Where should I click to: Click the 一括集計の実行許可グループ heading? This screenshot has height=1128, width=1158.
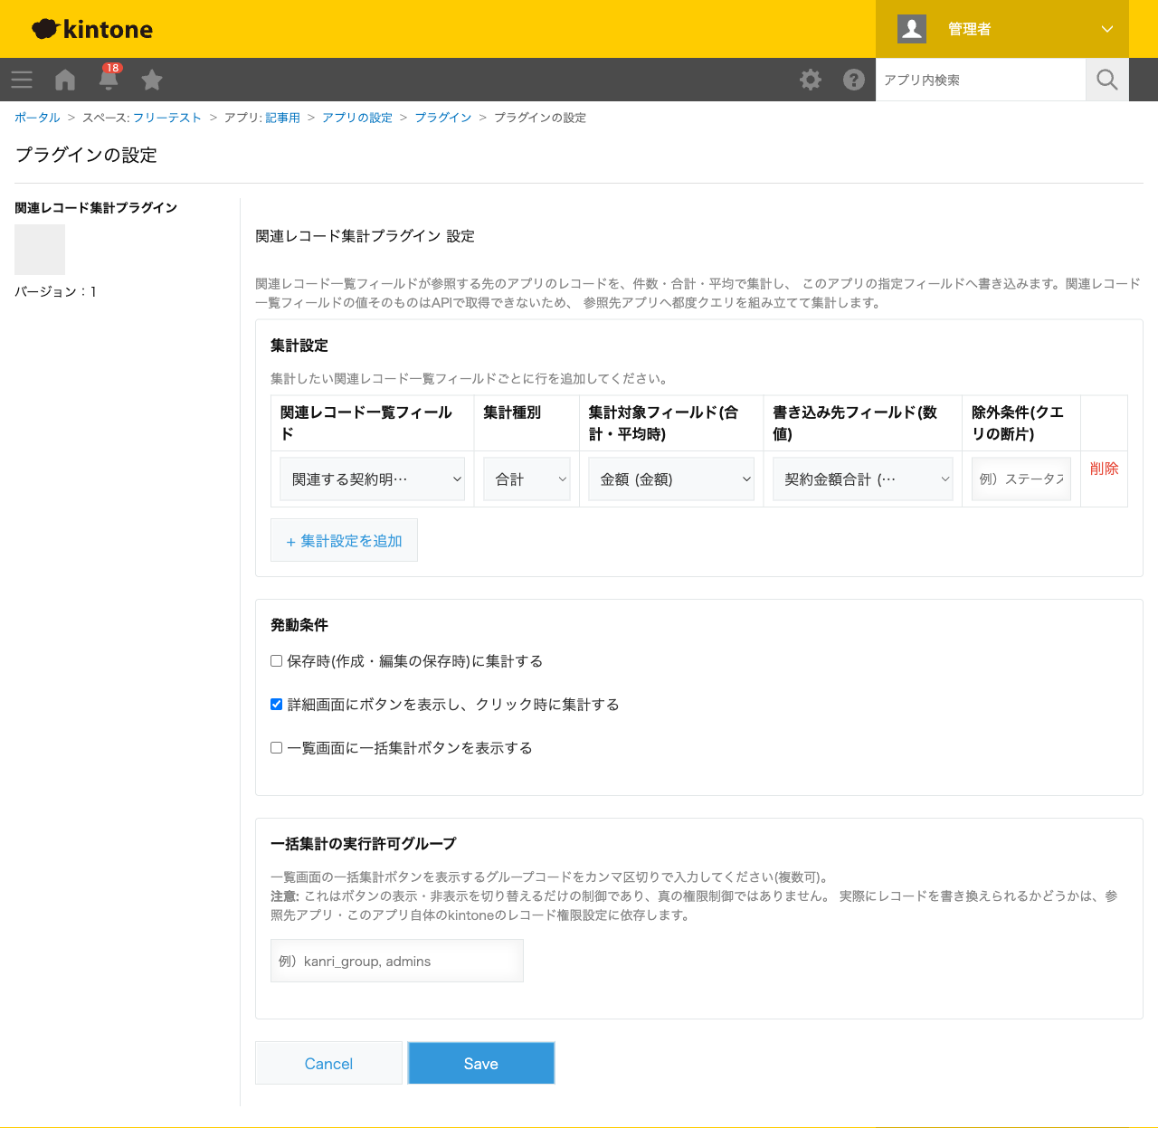(x=364, y=844)
